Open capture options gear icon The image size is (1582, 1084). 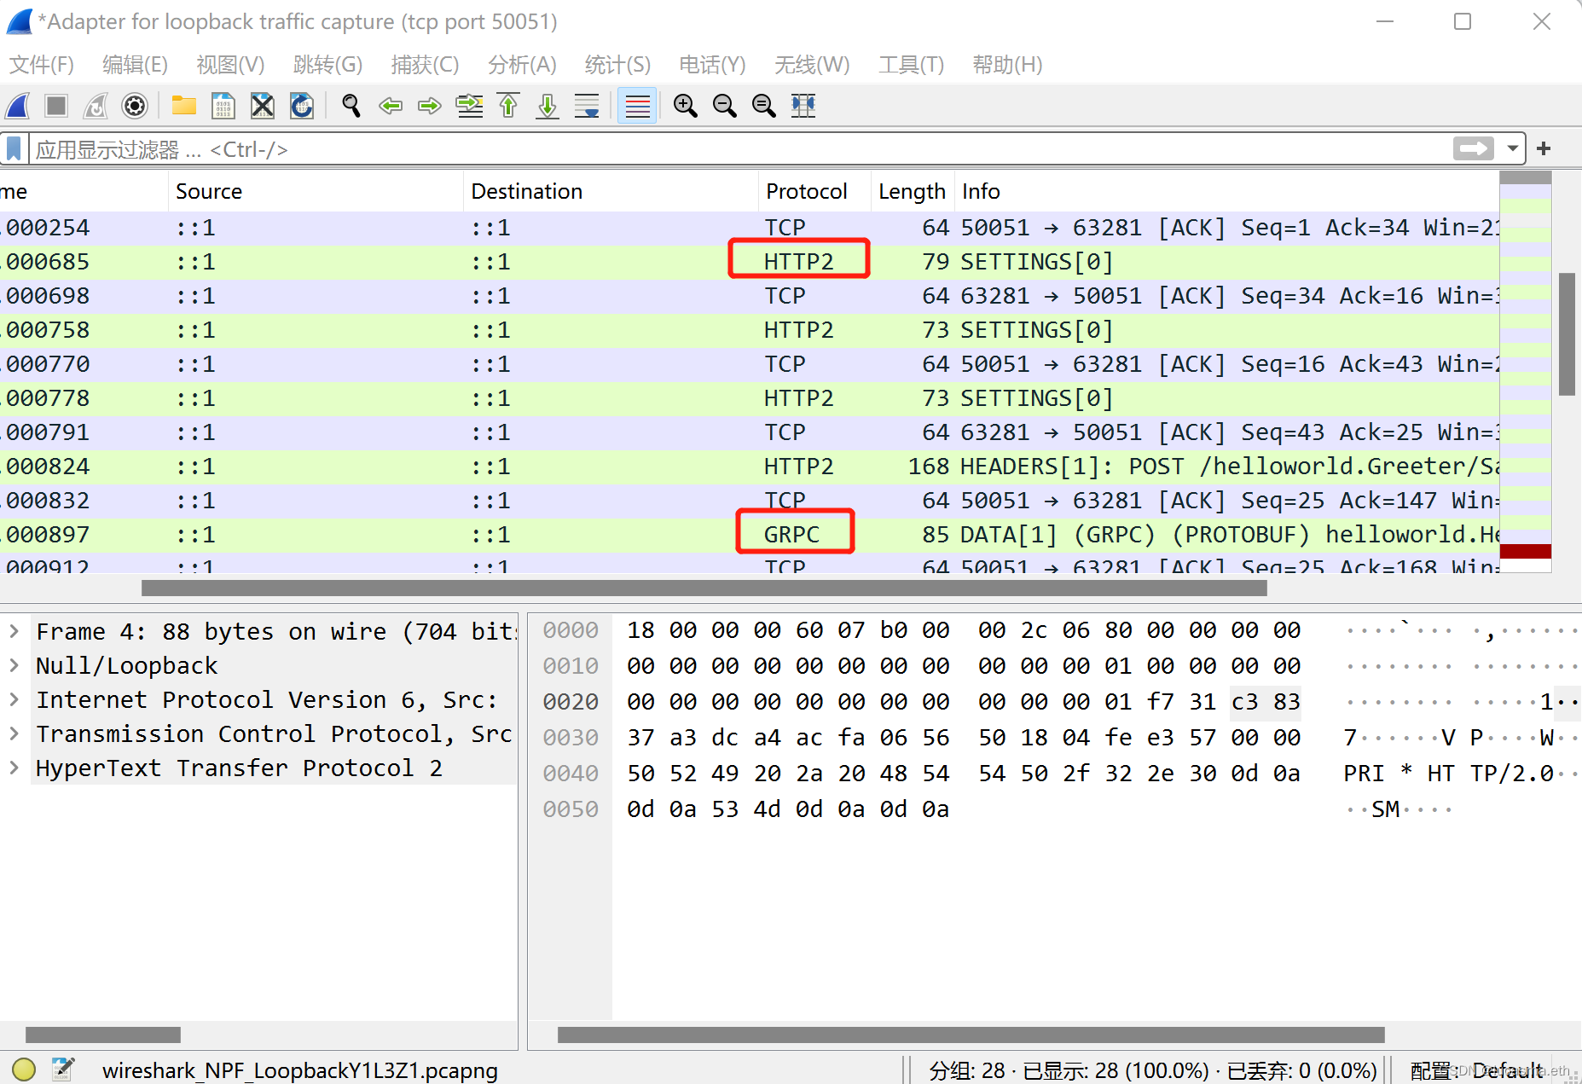(135, 106)
